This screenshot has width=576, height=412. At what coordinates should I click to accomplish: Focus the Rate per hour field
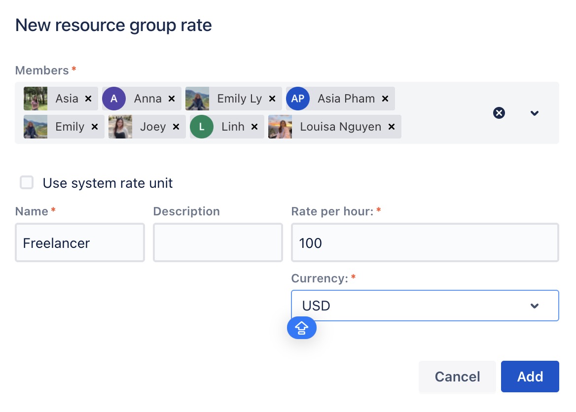pos(425,242)
